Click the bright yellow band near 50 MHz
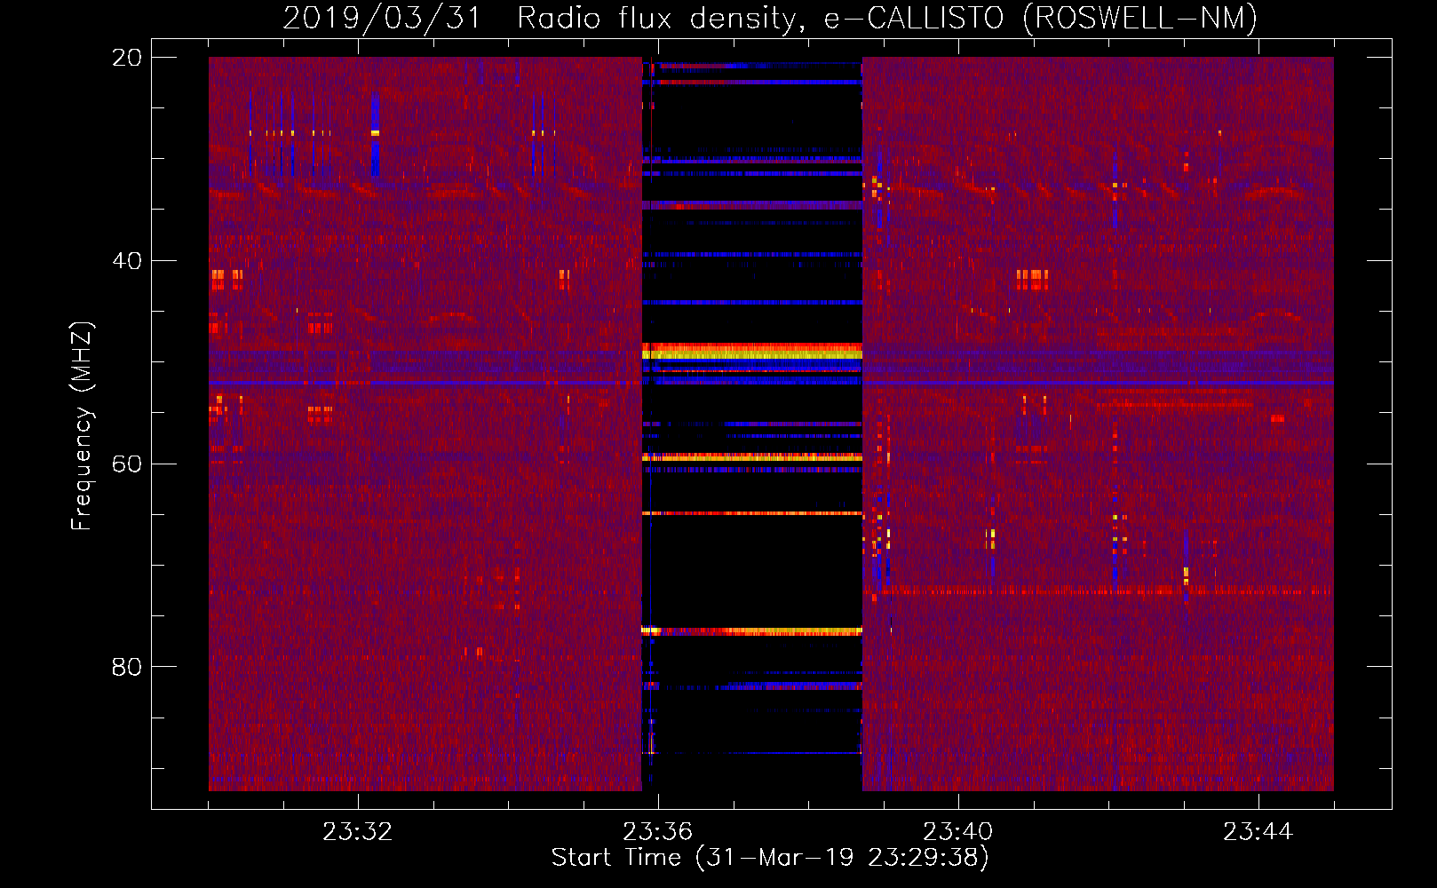Screen dimensions: 1437x888 click(752, 353)
